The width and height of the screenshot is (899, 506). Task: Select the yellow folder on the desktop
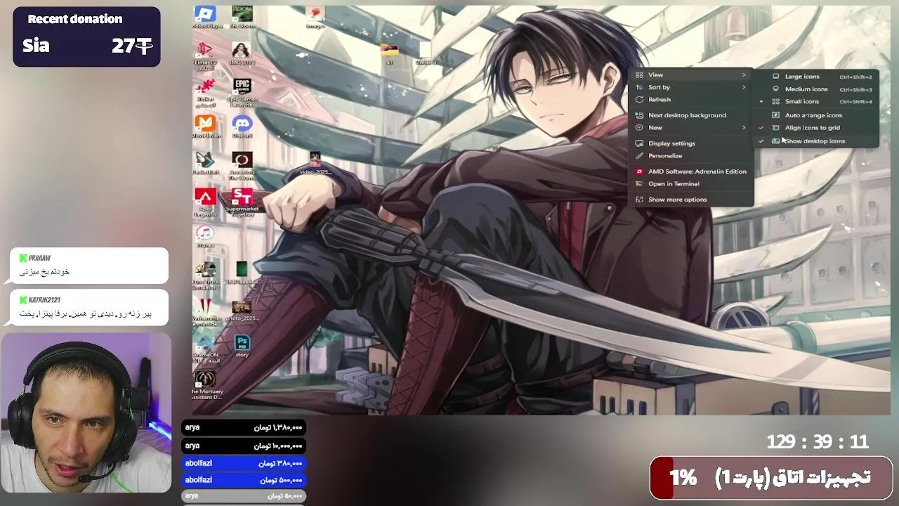pos(389,53)
